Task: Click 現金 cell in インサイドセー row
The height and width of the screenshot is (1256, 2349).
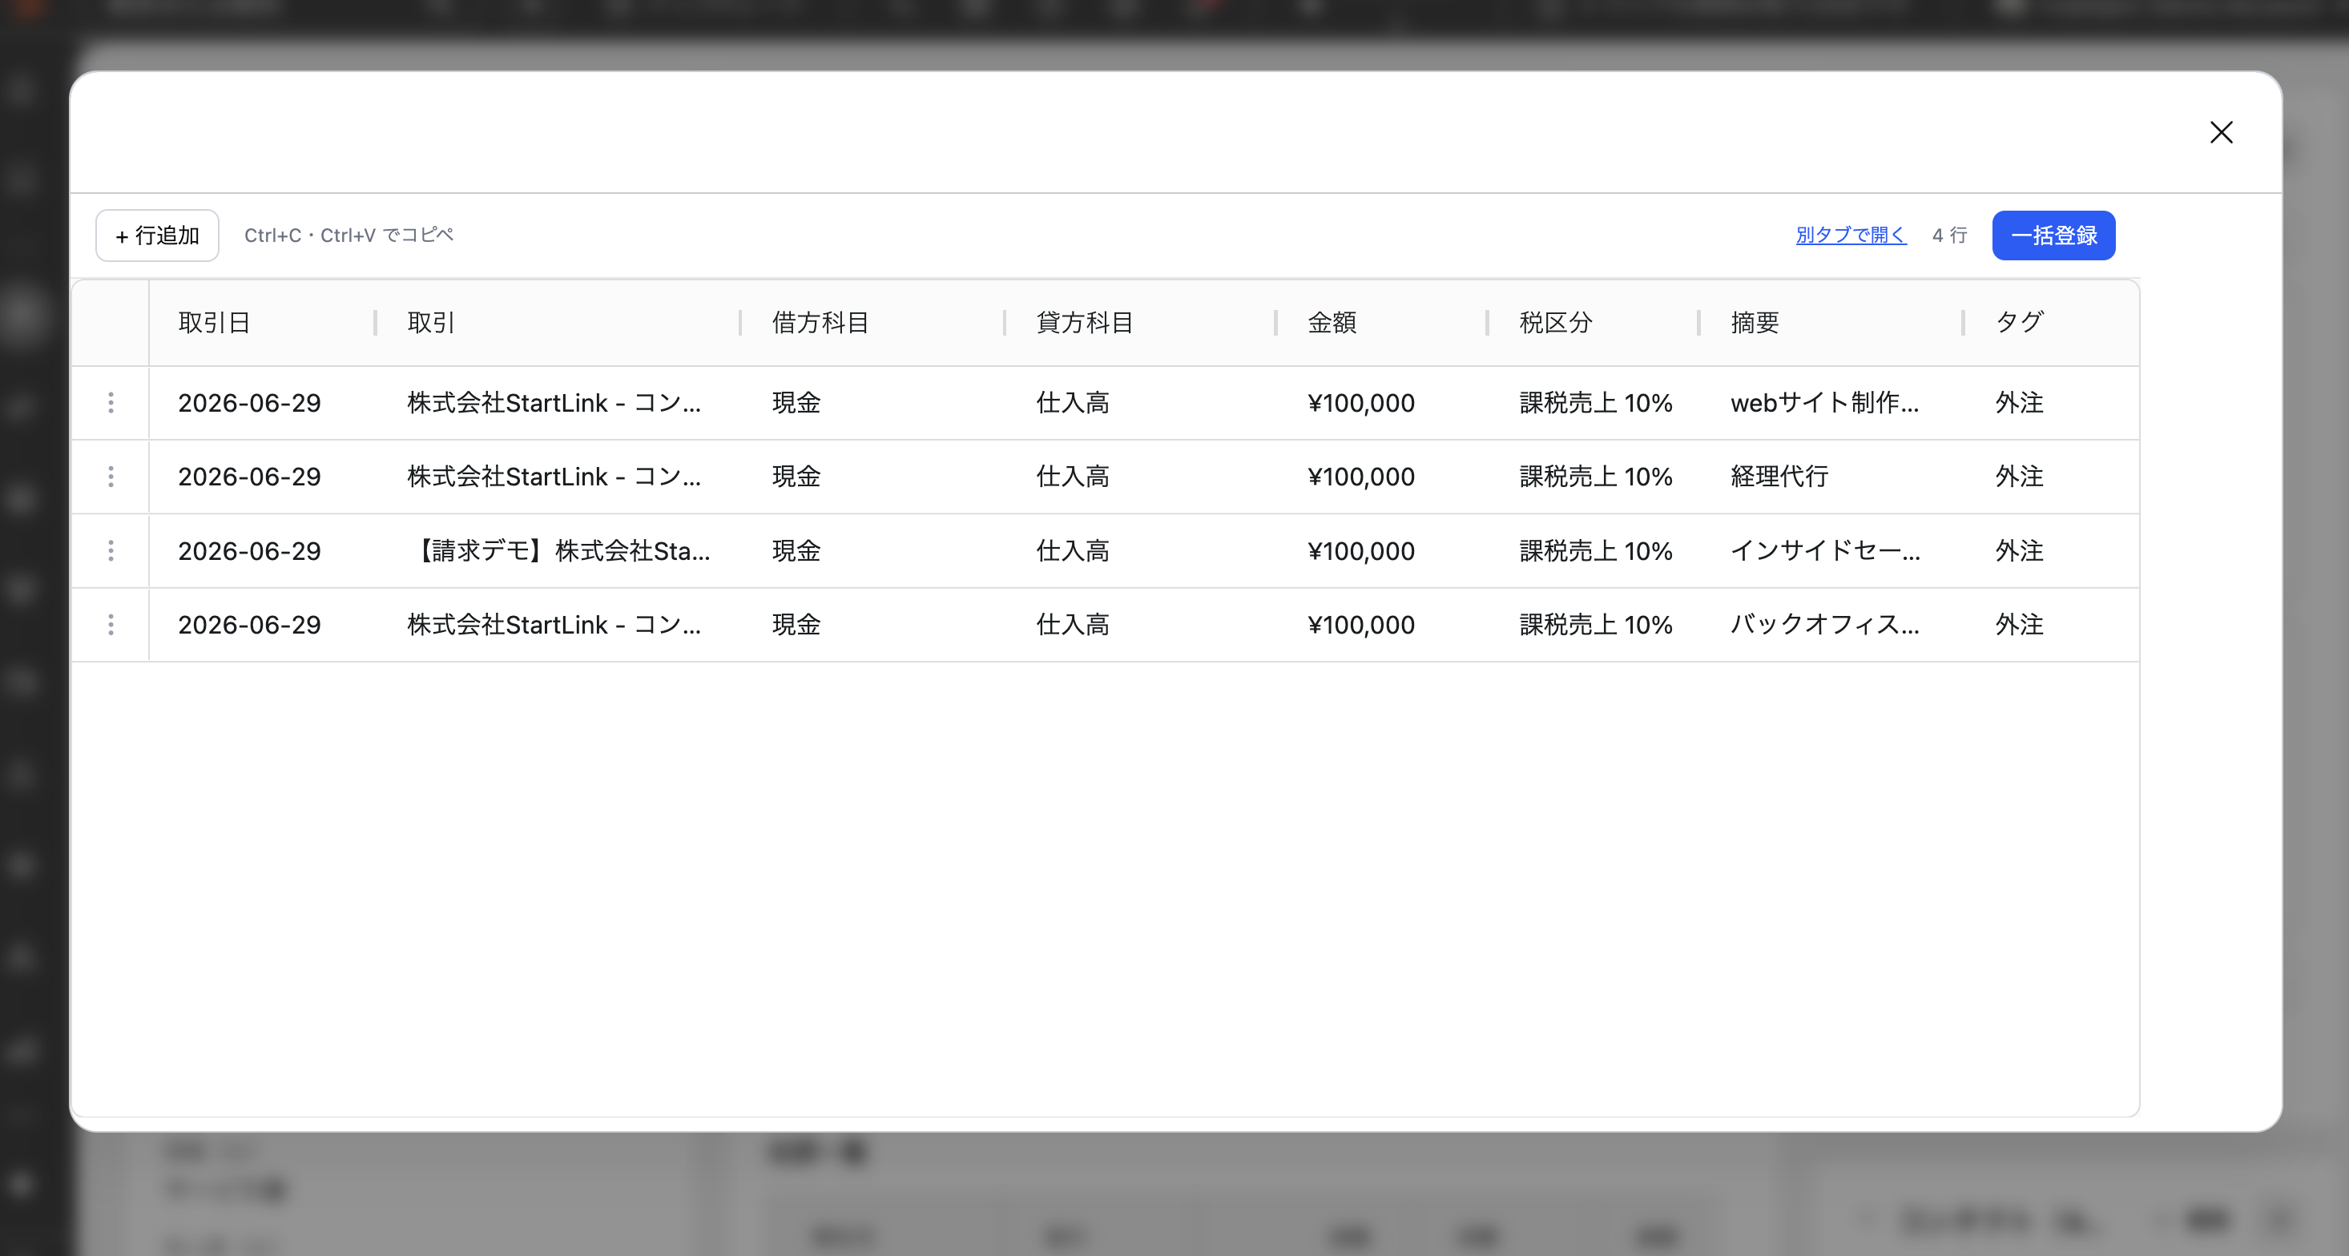Action: pyautogui.click(x=872, y=550)
